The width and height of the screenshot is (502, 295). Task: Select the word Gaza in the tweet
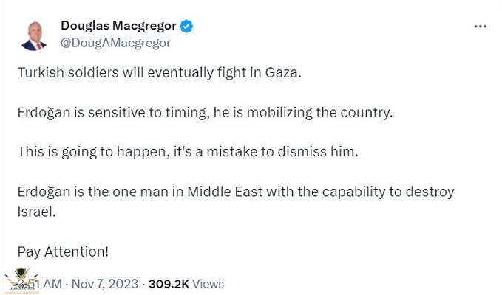(x=283, y=73)
